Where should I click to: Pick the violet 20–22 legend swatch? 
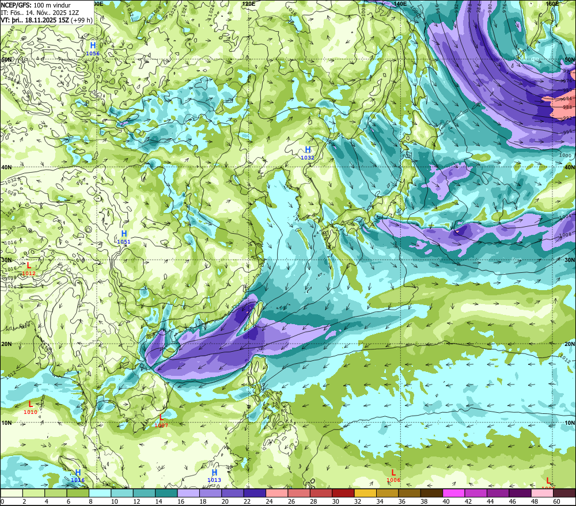(233, 493)
